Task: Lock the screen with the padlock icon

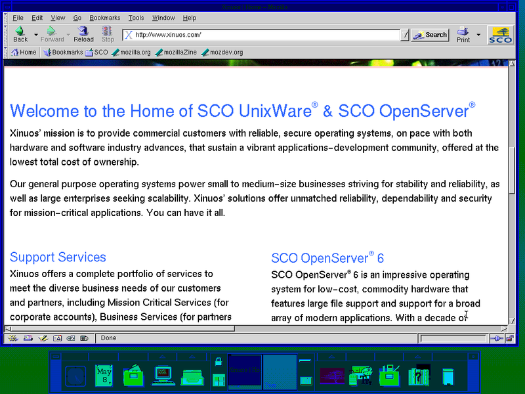Action: coord(219,362)
